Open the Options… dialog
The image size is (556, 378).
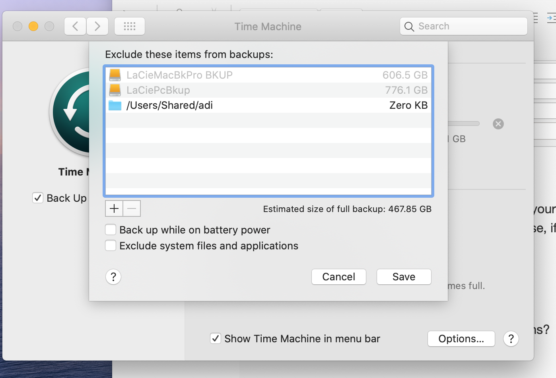[461, 339]
